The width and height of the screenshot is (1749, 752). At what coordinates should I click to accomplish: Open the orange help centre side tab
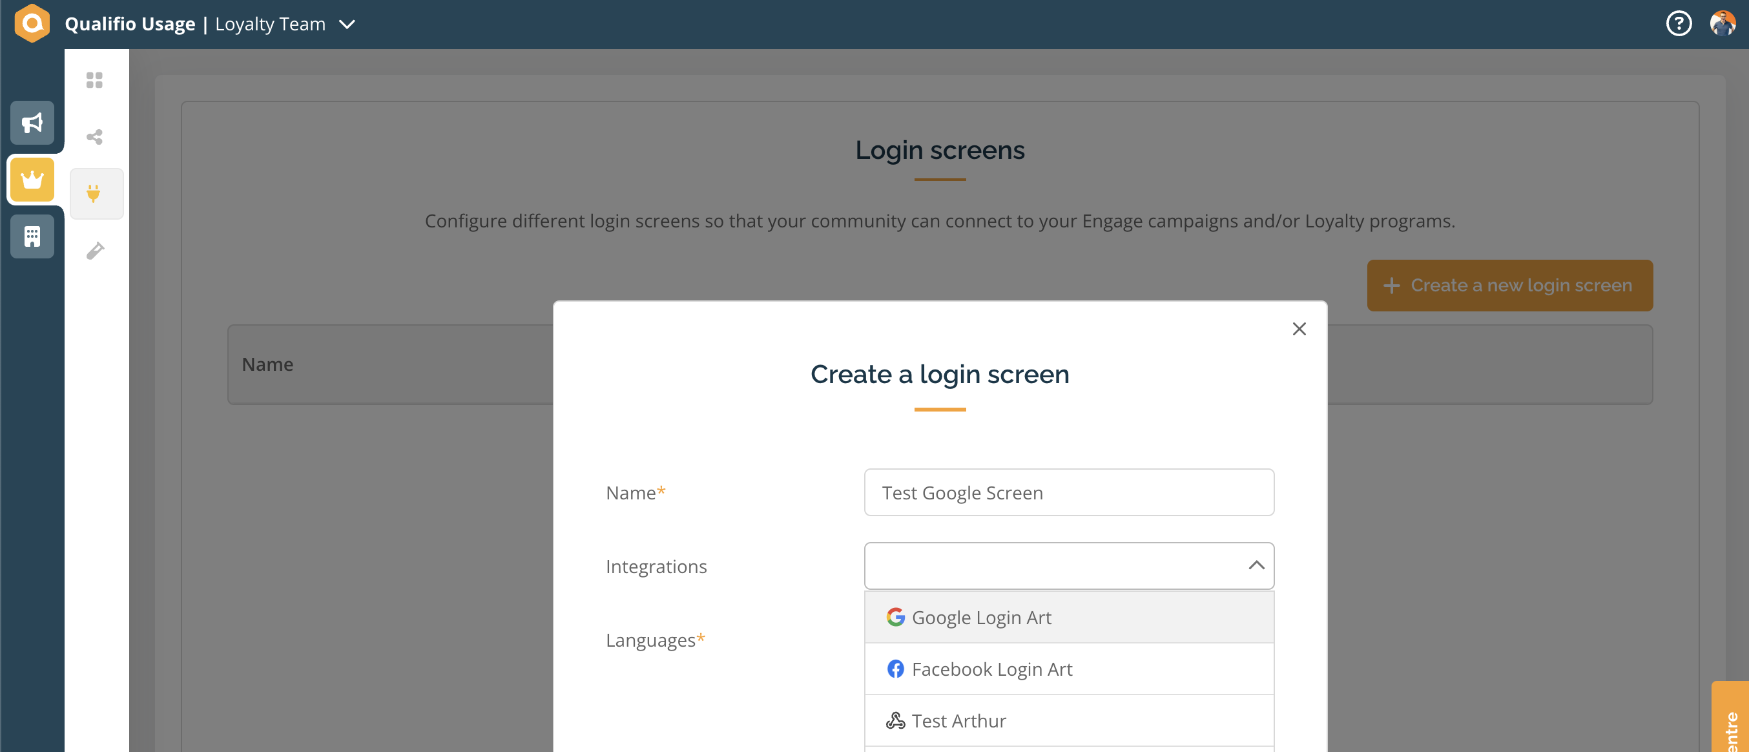pyautogui.click(x=1730, y=716)
